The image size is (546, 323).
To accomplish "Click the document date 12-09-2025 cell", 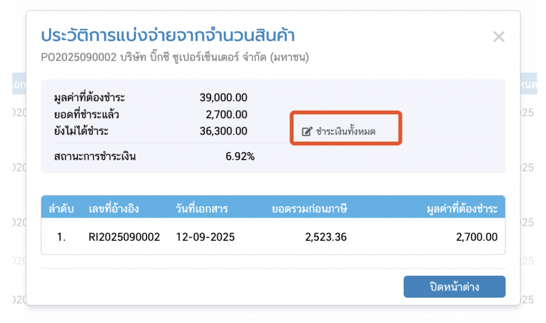I will pyautogui.click(x=205, y=237).
